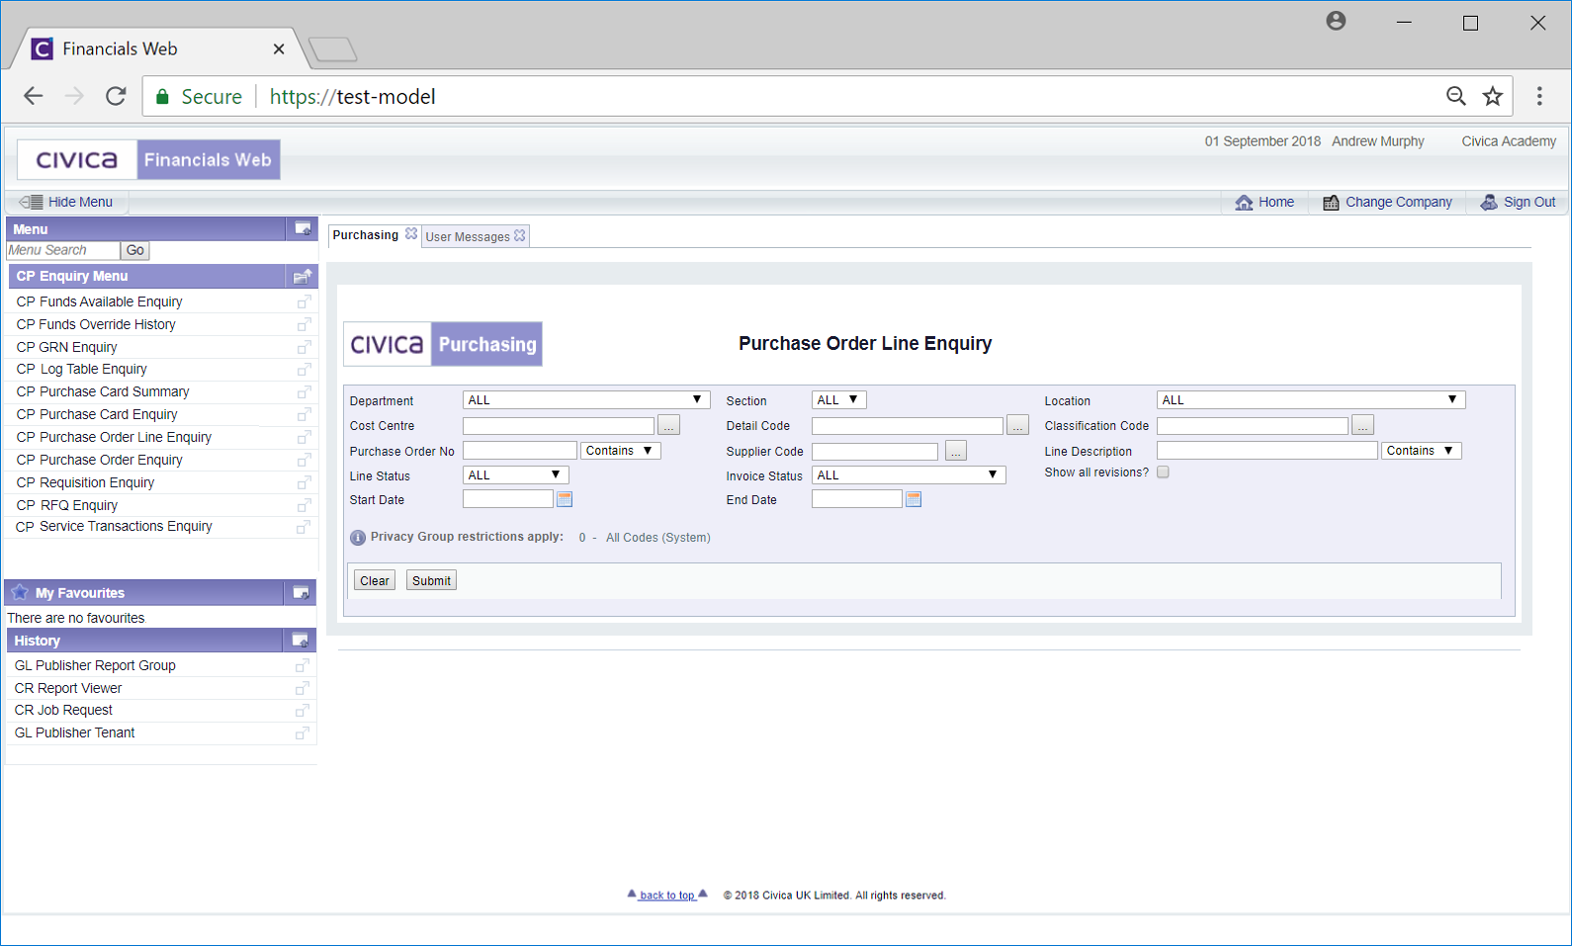
Task: Click popout icon beside CP Service Transactions Enquiry
Action: [x=305, y=527]
